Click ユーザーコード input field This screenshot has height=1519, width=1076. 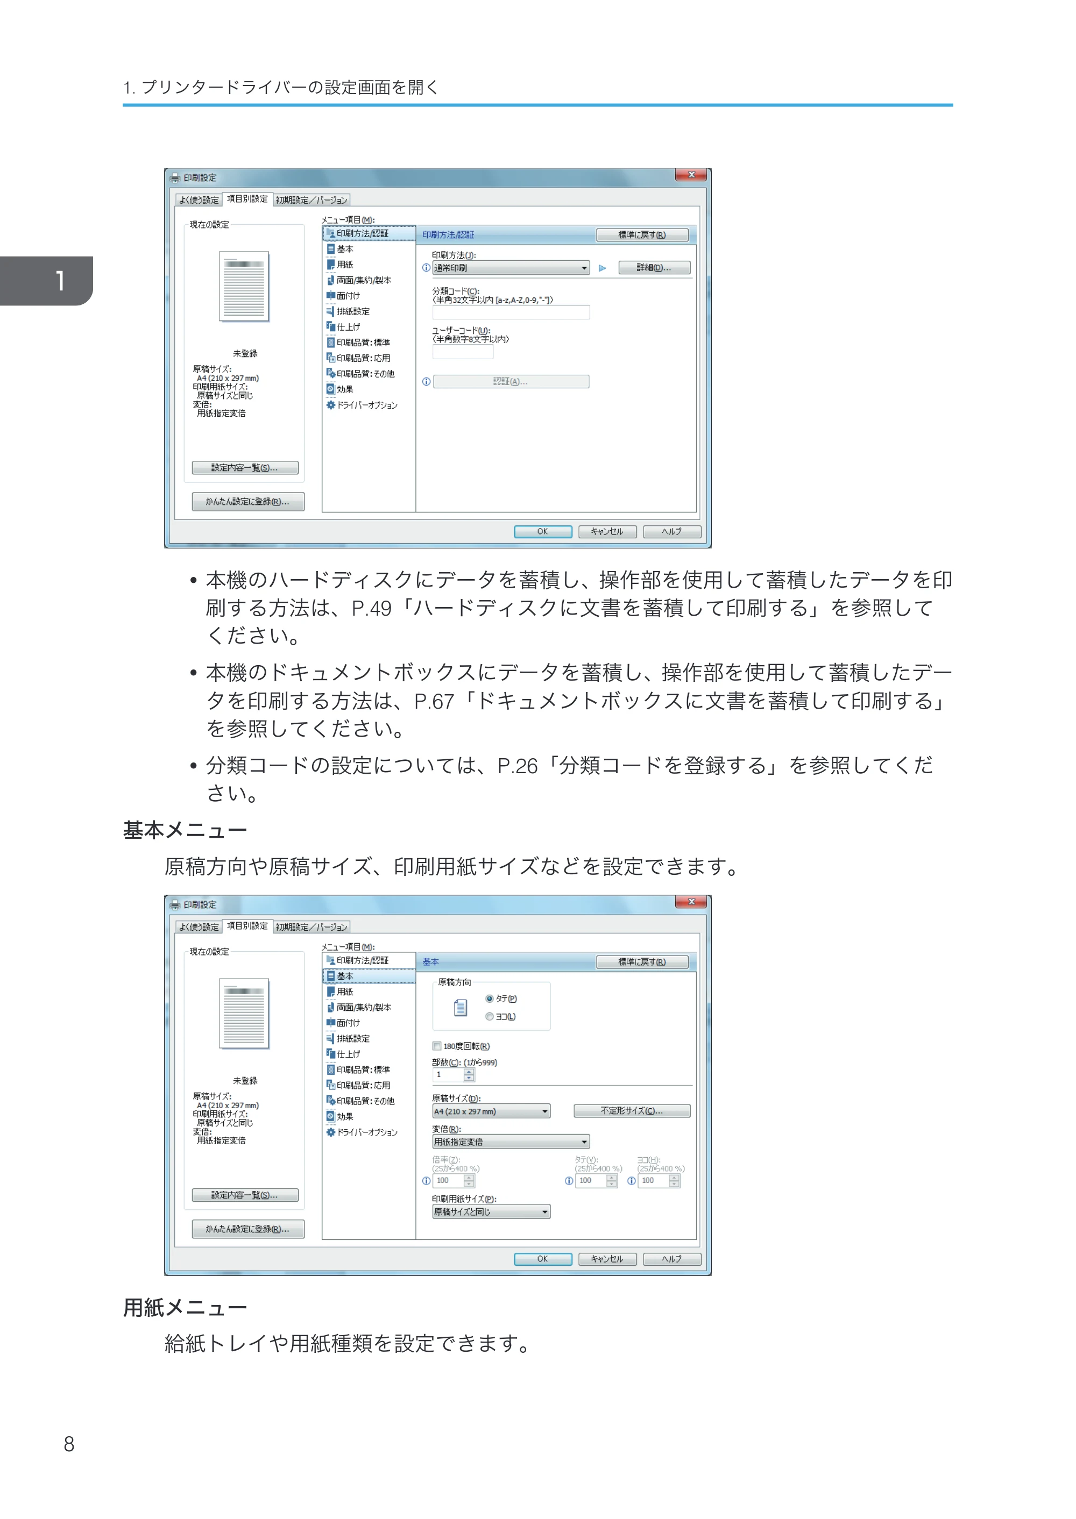tap(463, 352)
